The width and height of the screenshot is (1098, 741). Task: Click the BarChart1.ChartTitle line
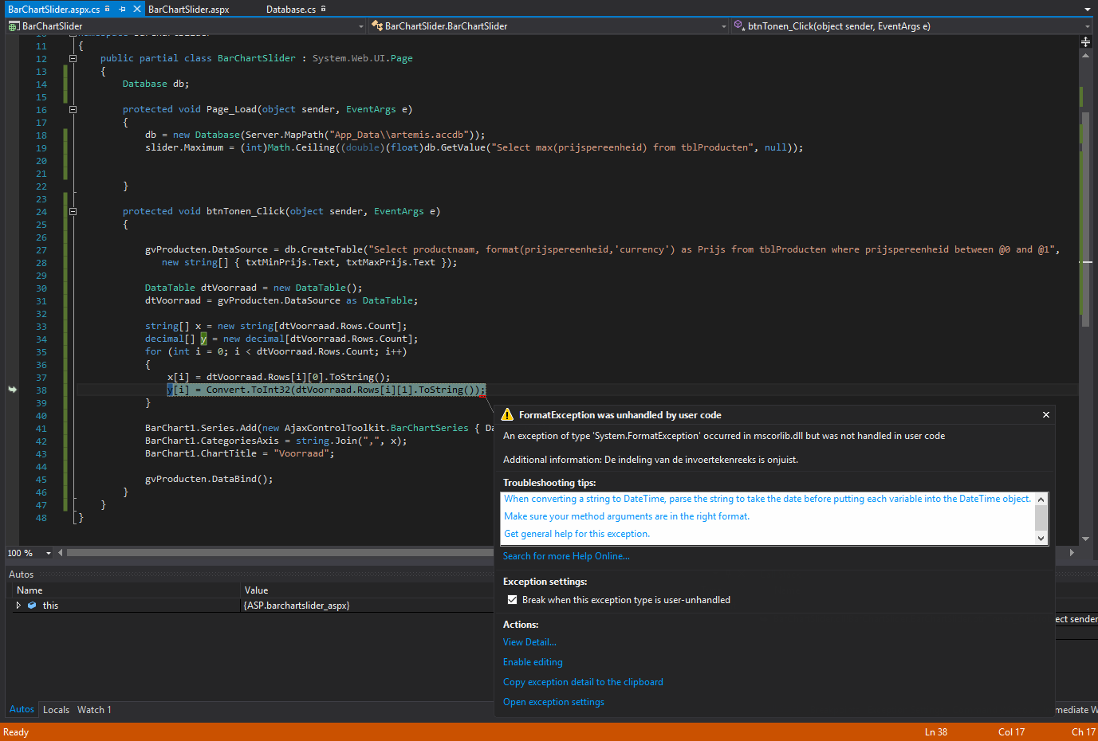pyautogui.click(x=240, y=453)
